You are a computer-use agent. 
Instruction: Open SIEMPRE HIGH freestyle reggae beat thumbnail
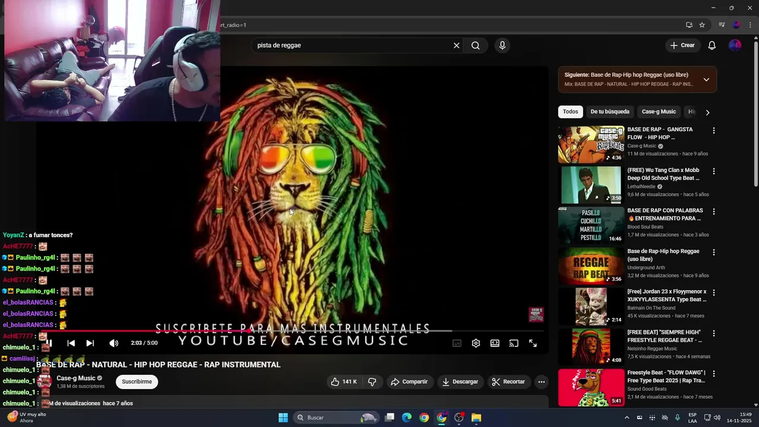point(591,347)
